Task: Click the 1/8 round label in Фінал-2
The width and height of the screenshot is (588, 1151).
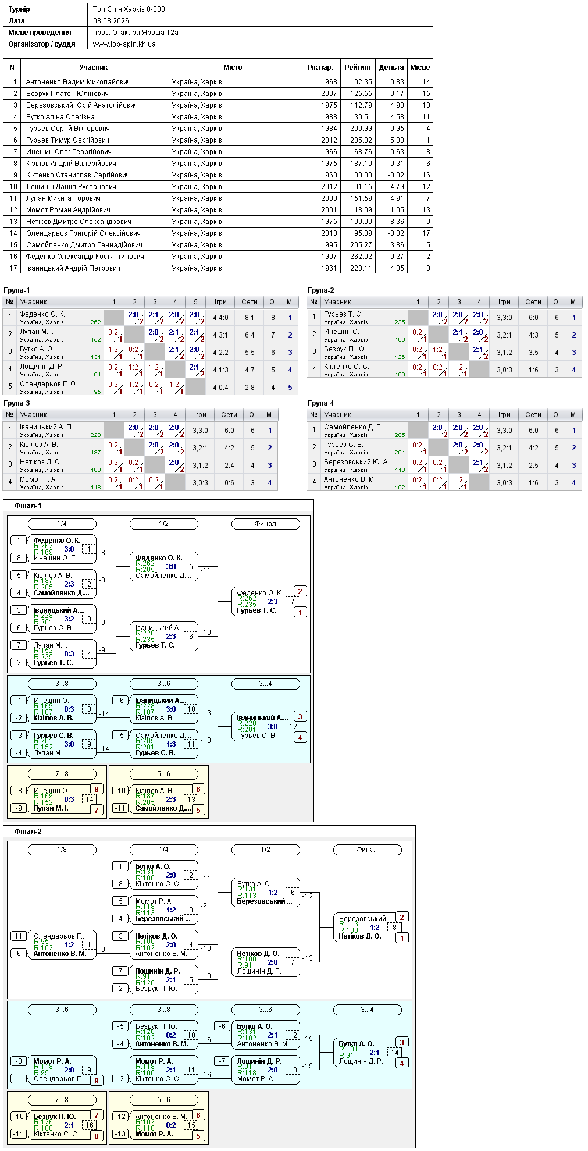Action: [x=62, y=850]
